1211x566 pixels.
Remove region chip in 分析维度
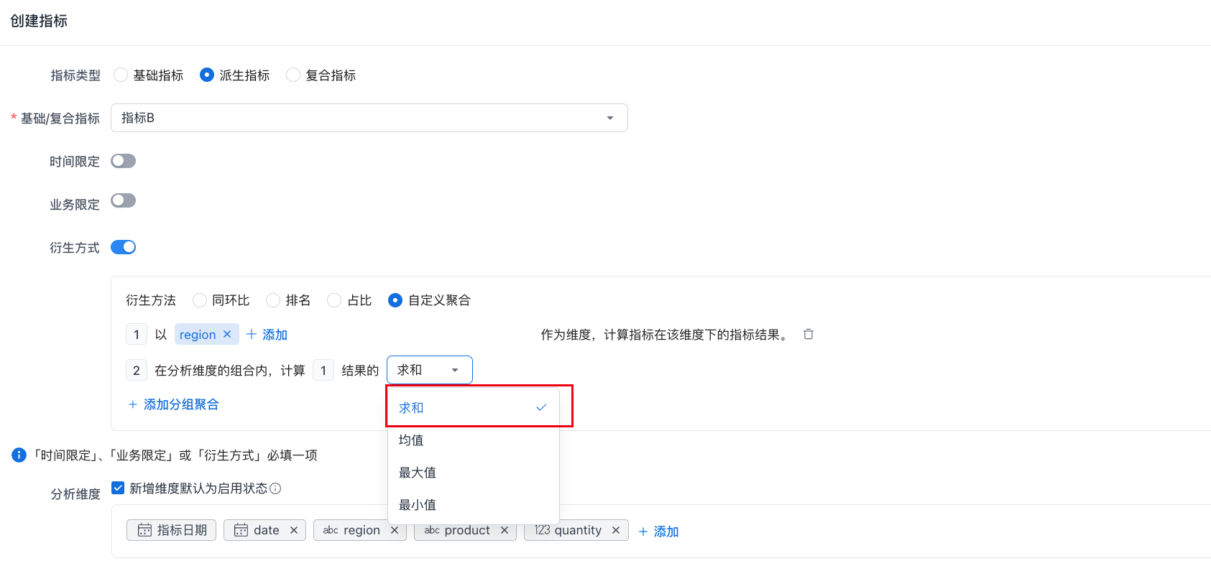[395, 530]
